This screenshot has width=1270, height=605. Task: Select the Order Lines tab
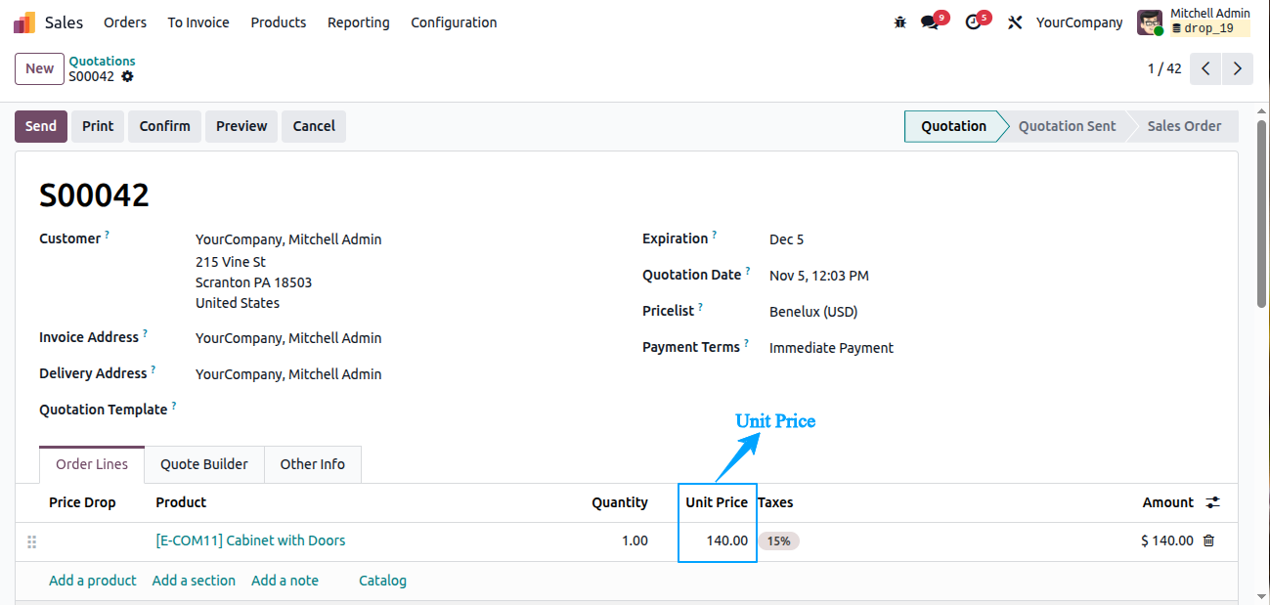pos(92,464)
